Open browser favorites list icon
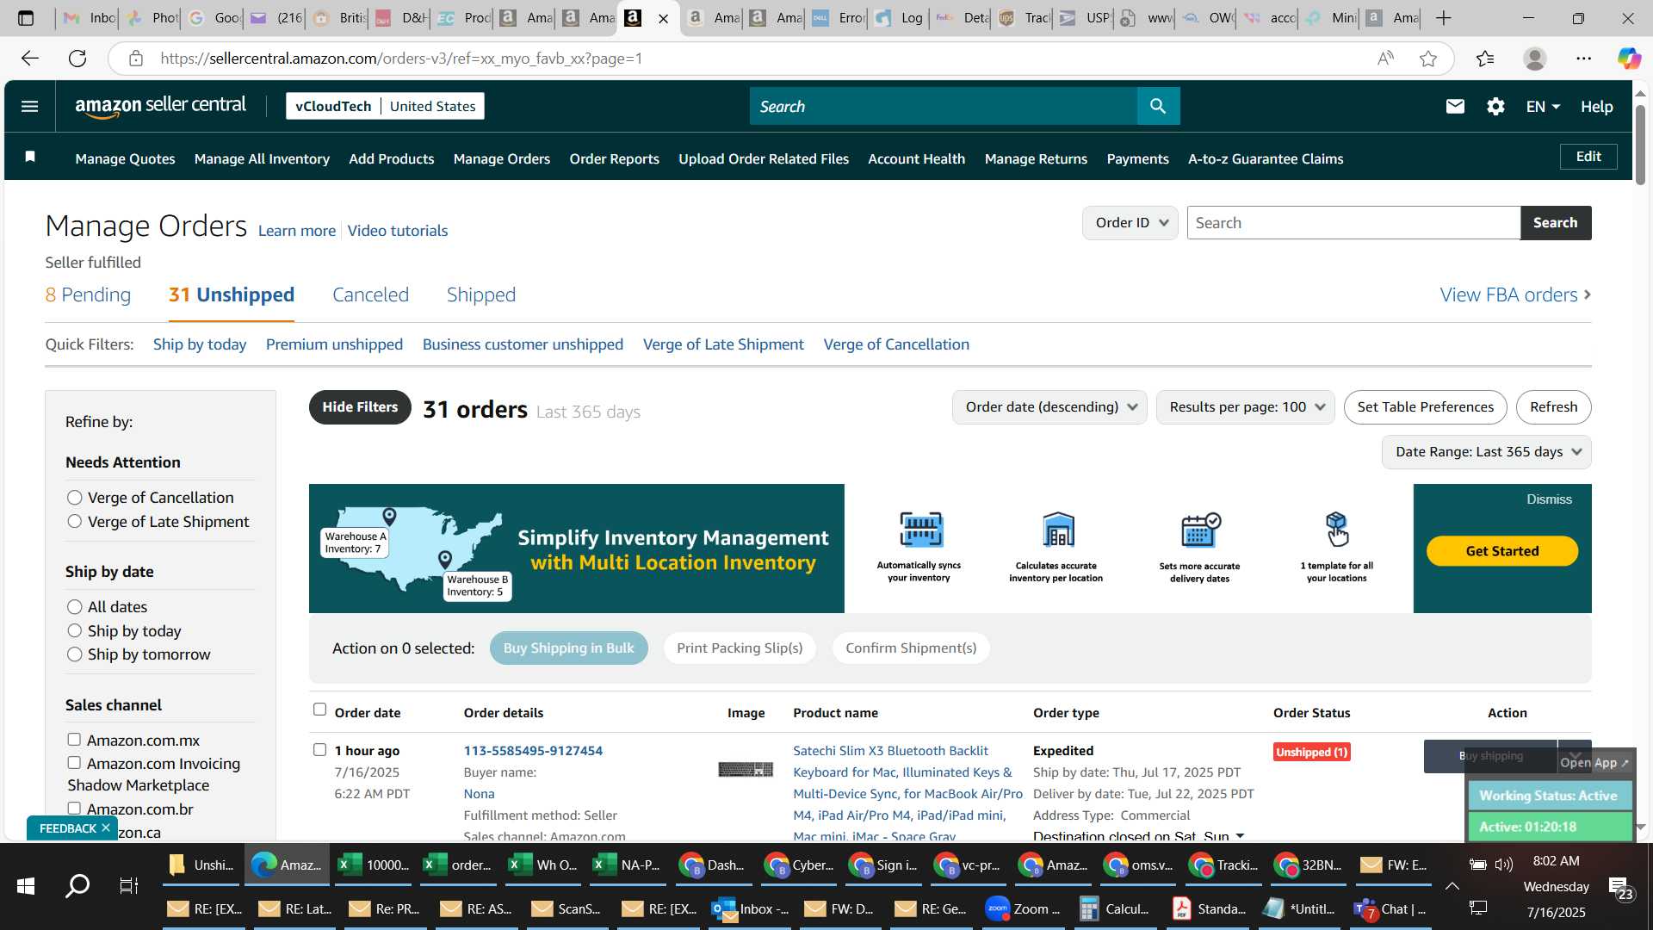Screen dimensions: 1653x930 1485,59
